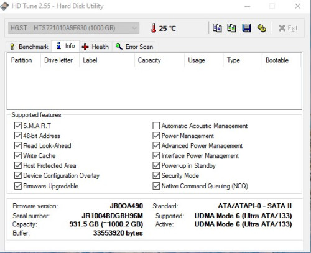Screen dimensions: 311x253
Task: Toggle the Automatic Acoustic Management checkbox
Action: (156, 126)
